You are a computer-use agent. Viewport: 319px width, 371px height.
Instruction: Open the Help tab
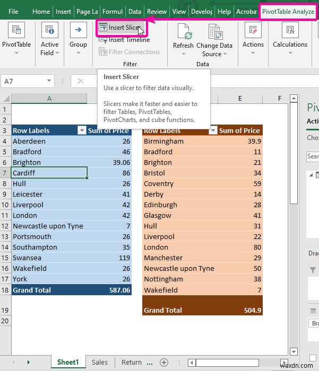224,11
